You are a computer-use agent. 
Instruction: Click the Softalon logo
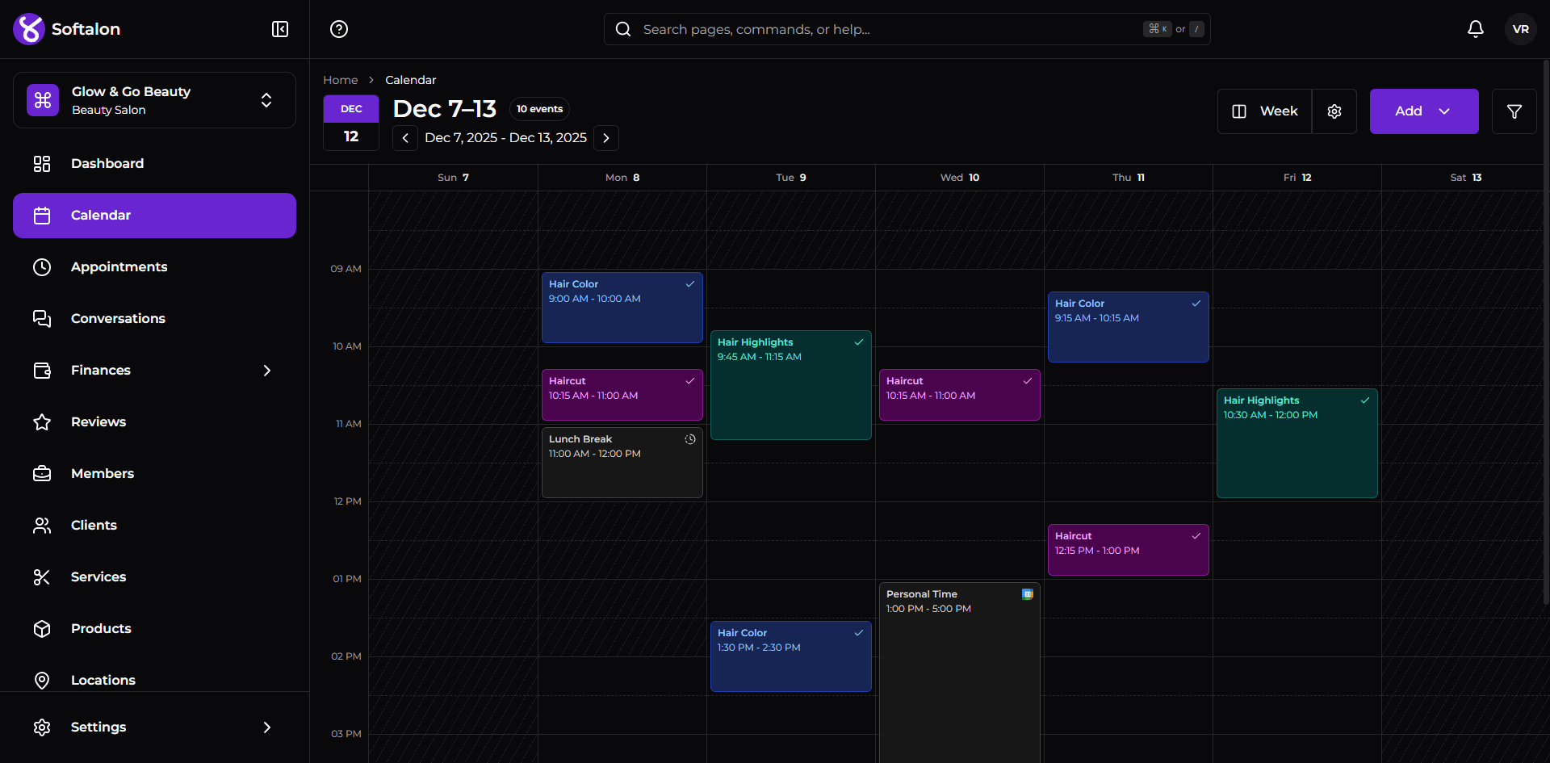tap(29, 29)
